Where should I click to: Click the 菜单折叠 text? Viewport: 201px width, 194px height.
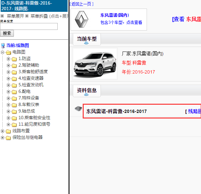[x=39, y=16]
